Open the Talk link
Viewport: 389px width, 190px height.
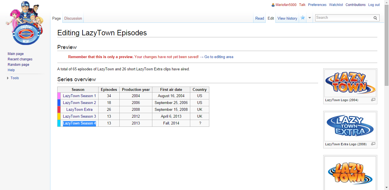click(302, 5)
